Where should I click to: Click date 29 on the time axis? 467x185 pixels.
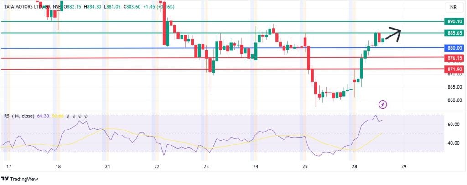point(404,166)
